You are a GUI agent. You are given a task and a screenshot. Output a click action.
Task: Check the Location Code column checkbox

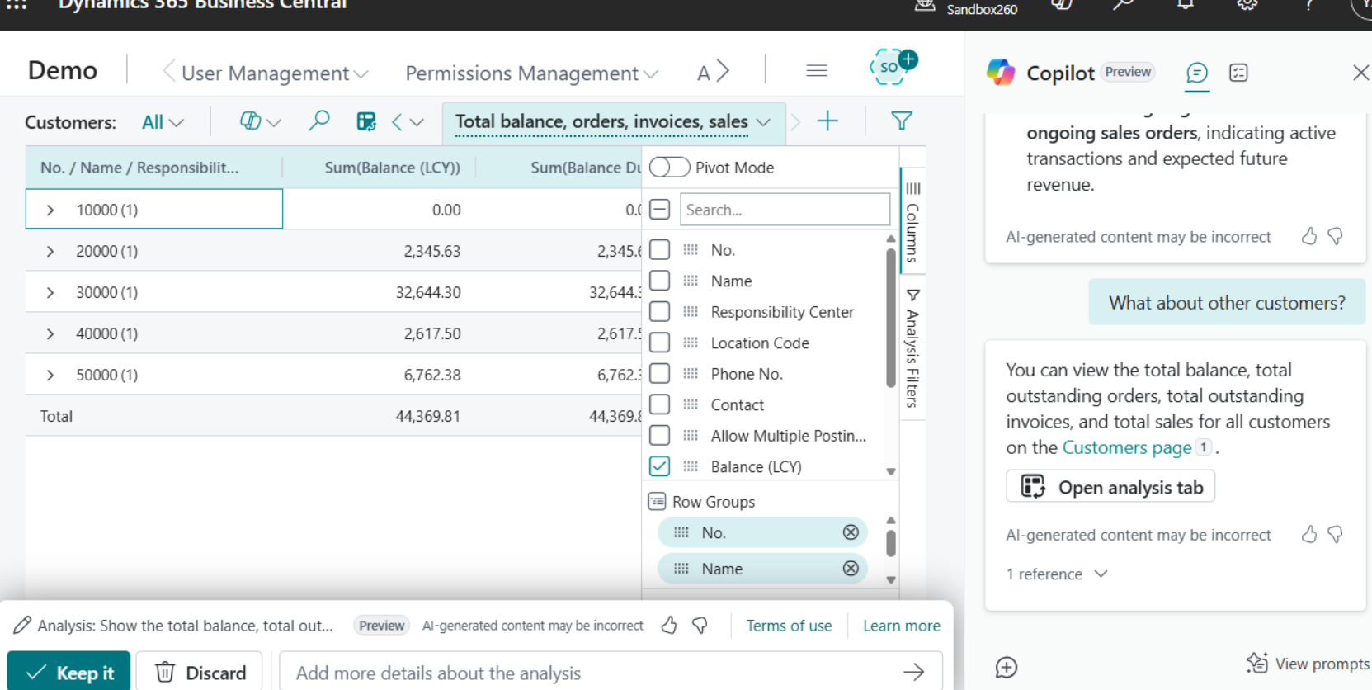click(659, 343)
